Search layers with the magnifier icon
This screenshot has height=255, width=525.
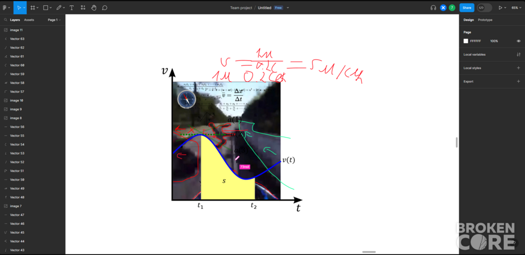(6, 20)
